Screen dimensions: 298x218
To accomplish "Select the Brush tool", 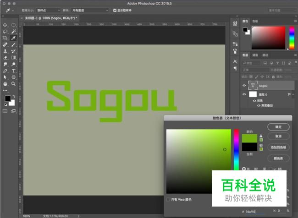I will [x=13, y=44].
